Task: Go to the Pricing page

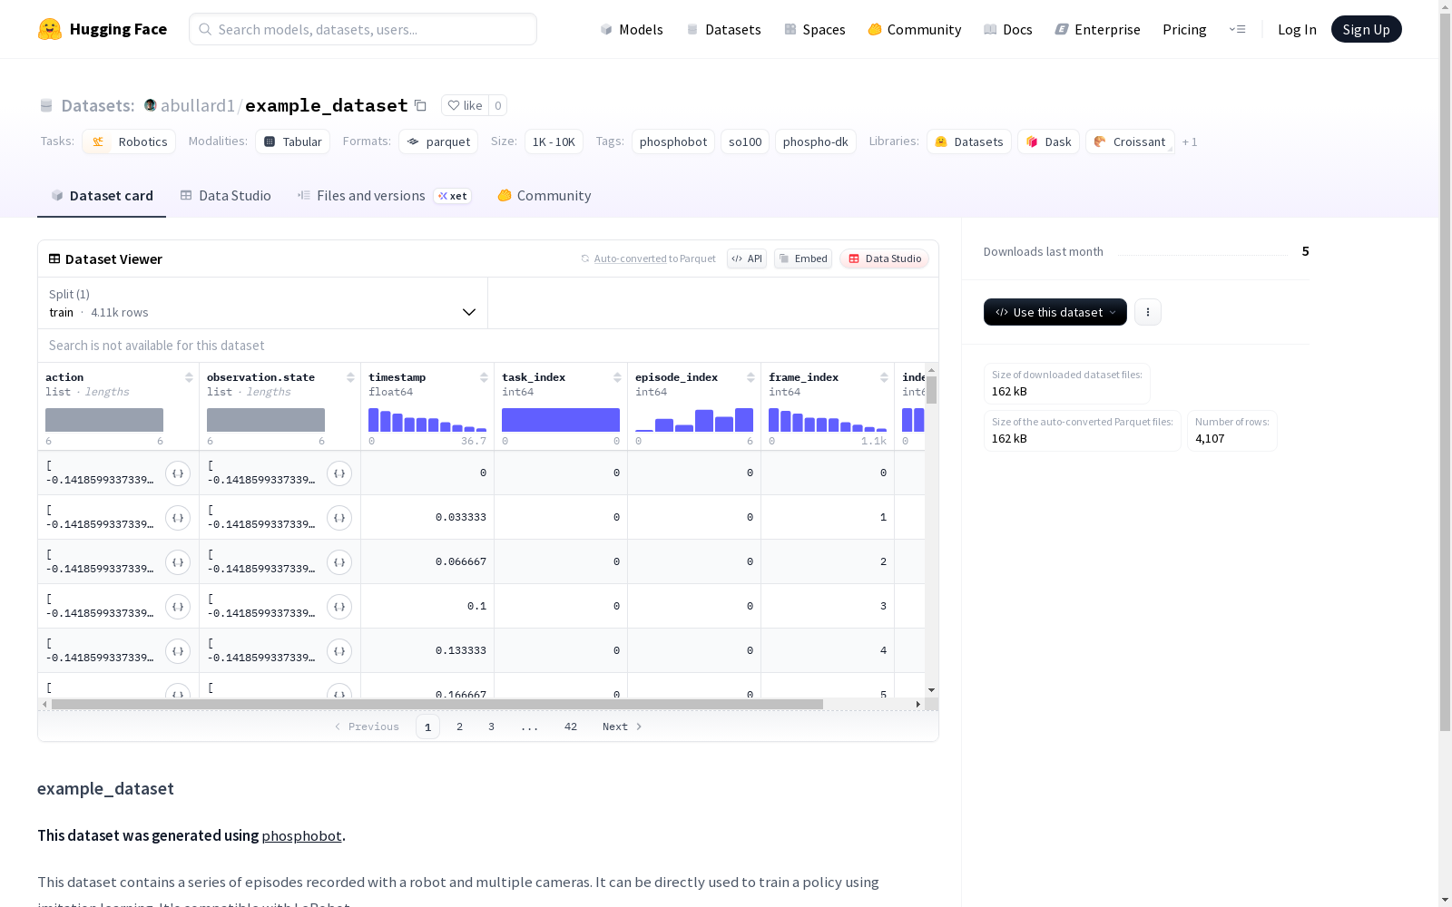Action: (x=1184, y=30)
